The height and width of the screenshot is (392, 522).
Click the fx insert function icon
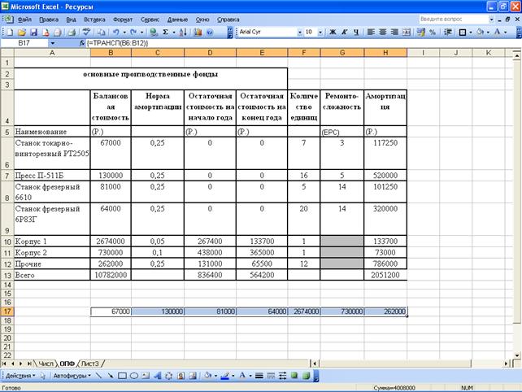point(82,43)
